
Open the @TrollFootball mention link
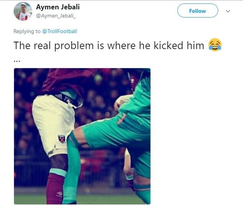[60, 31]
